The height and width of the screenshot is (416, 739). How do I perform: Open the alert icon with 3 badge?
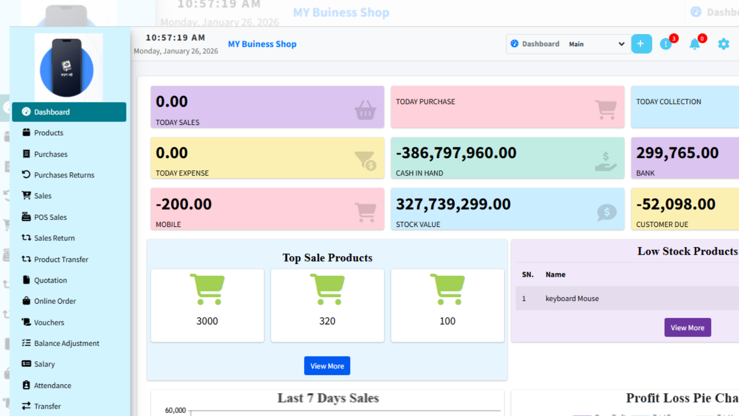coord(666,44)
